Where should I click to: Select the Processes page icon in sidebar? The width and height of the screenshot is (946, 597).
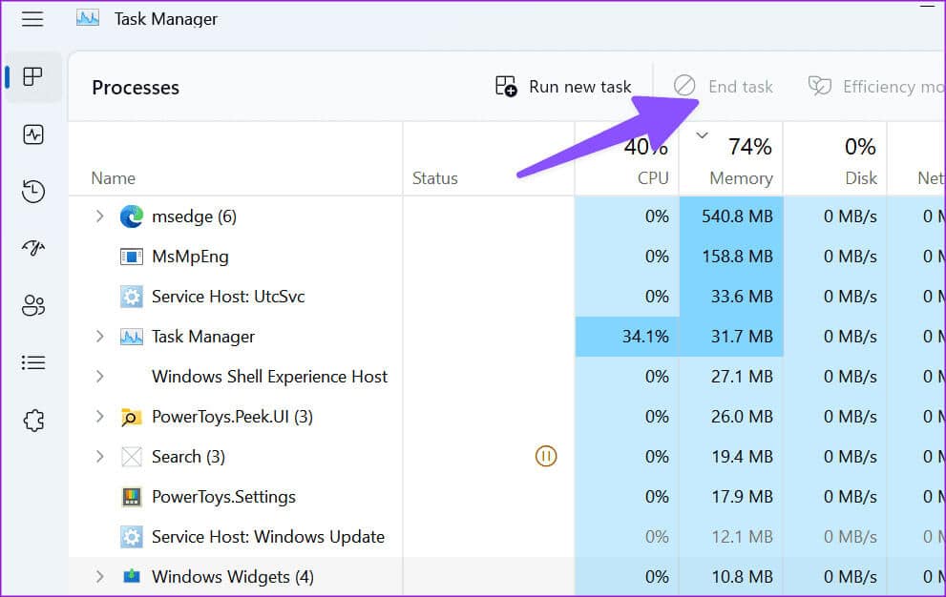tap(32, 76)
